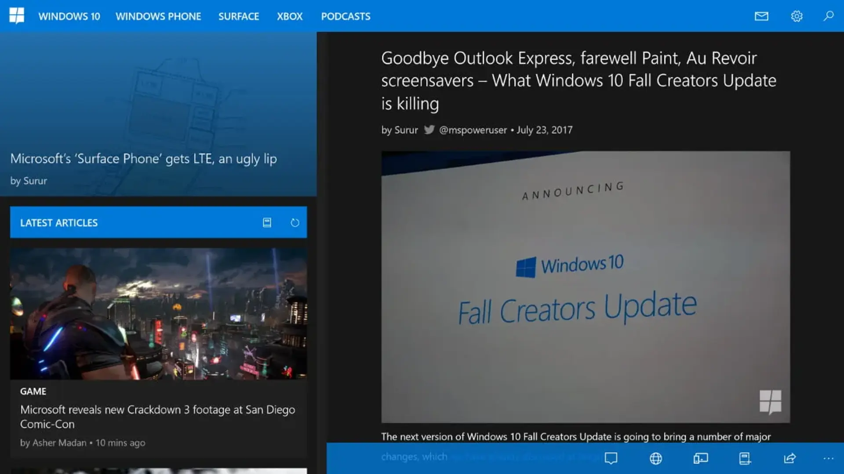844x474 pixels.
Task: Click the 'GAME' category label
Action: pyautogui.click(x=33, y=391)
